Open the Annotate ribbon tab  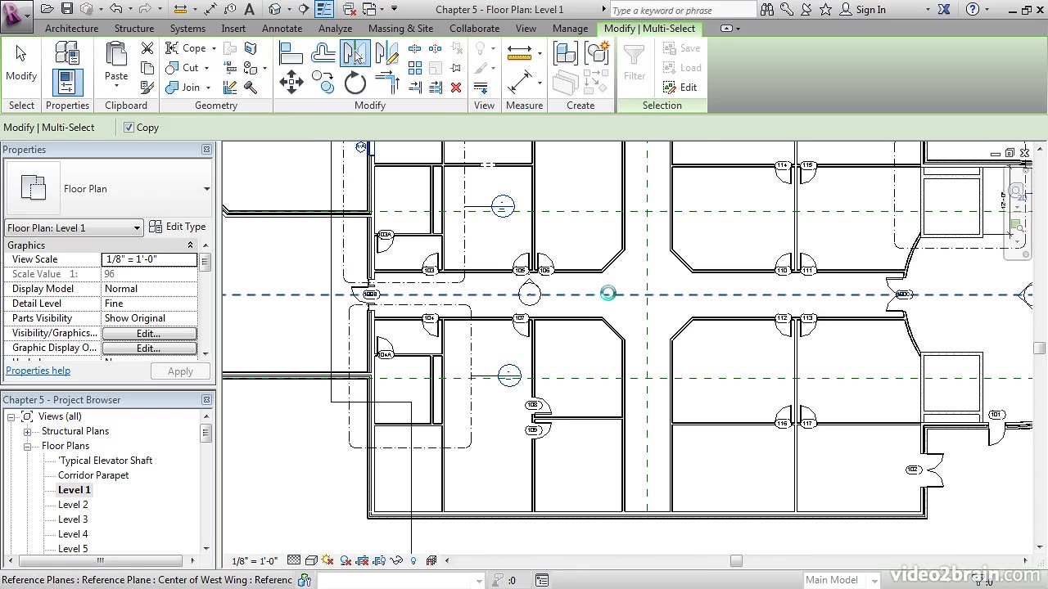coord(282,28)
